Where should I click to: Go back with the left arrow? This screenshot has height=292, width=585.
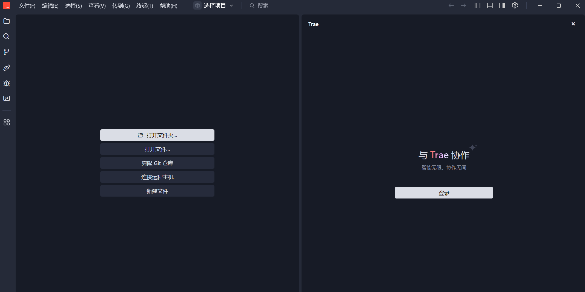(451, 5)
